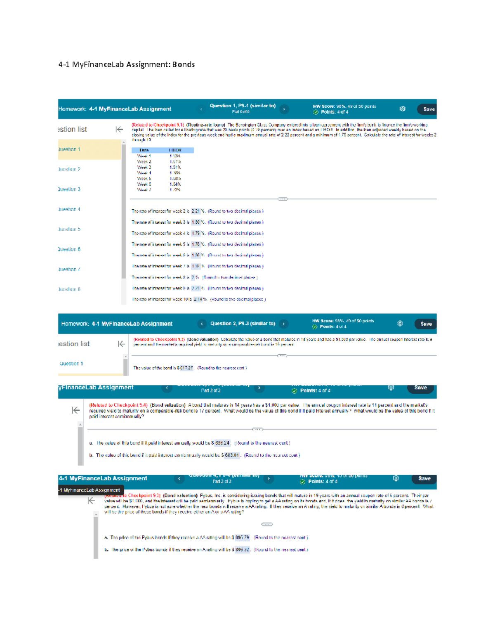Select Question 3 in the question list
The height and width of the screenshot is (641, 495).
pyautogui.click(x=69, y=189)
